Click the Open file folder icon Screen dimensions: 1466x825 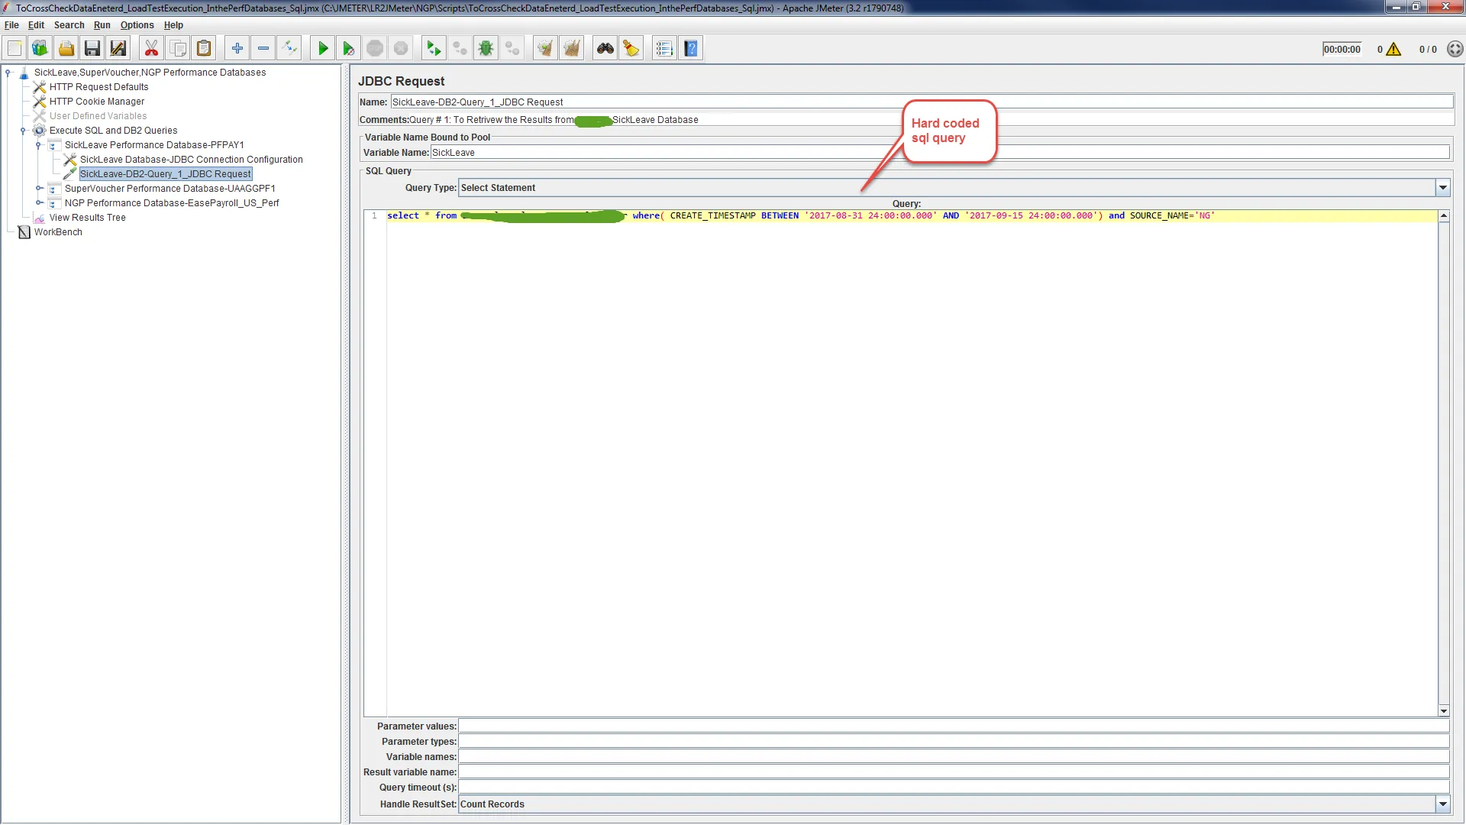(x=66, y=49)
